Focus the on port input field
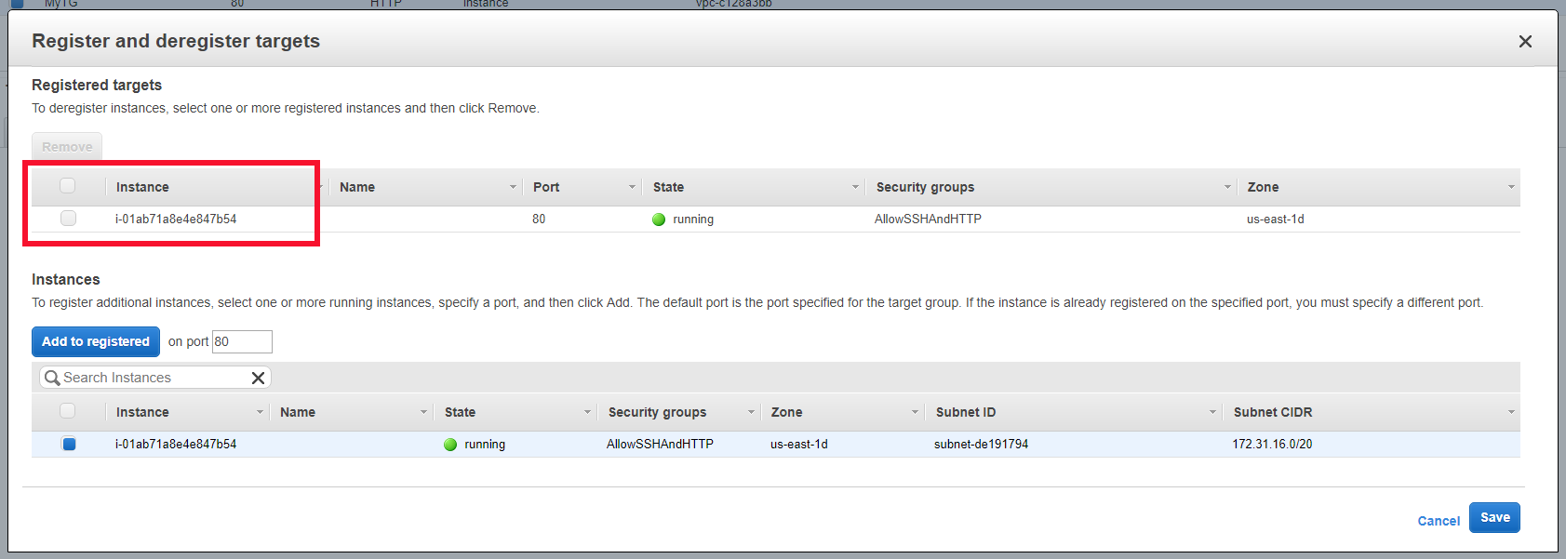The height and width of the screenshot is (559, 1566). point(242,342)
